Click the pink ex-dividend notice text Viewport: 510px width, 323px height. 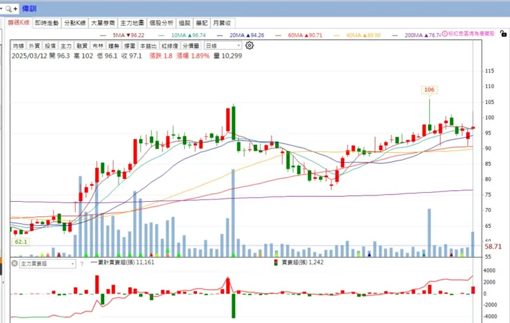(471, 34)
